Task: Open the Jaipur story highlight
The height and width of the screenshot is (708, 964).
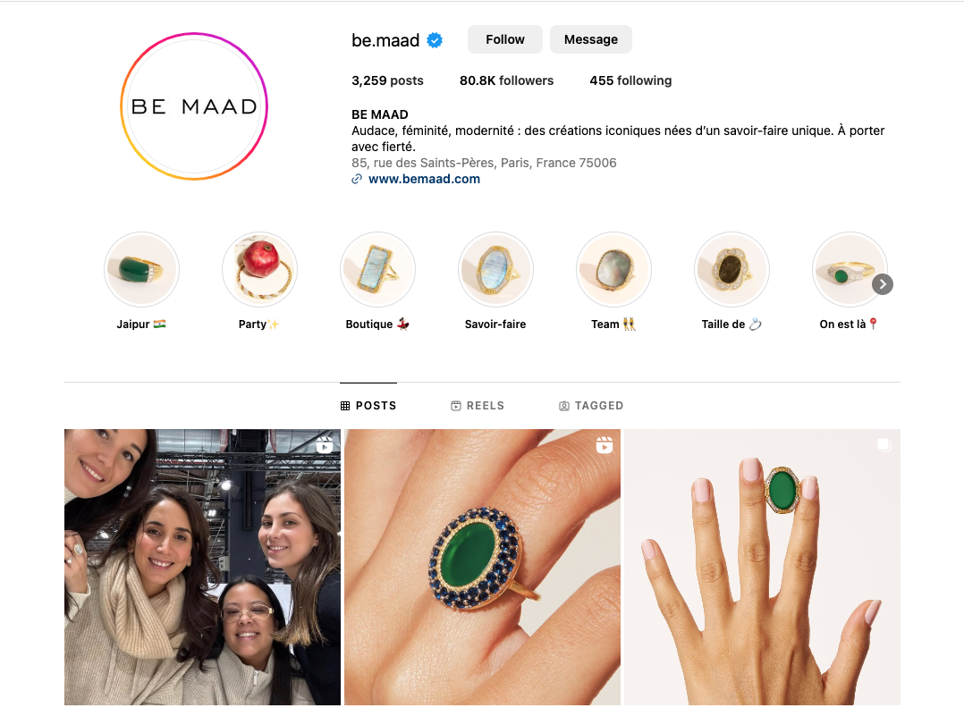Action: (x=141, y=269)
